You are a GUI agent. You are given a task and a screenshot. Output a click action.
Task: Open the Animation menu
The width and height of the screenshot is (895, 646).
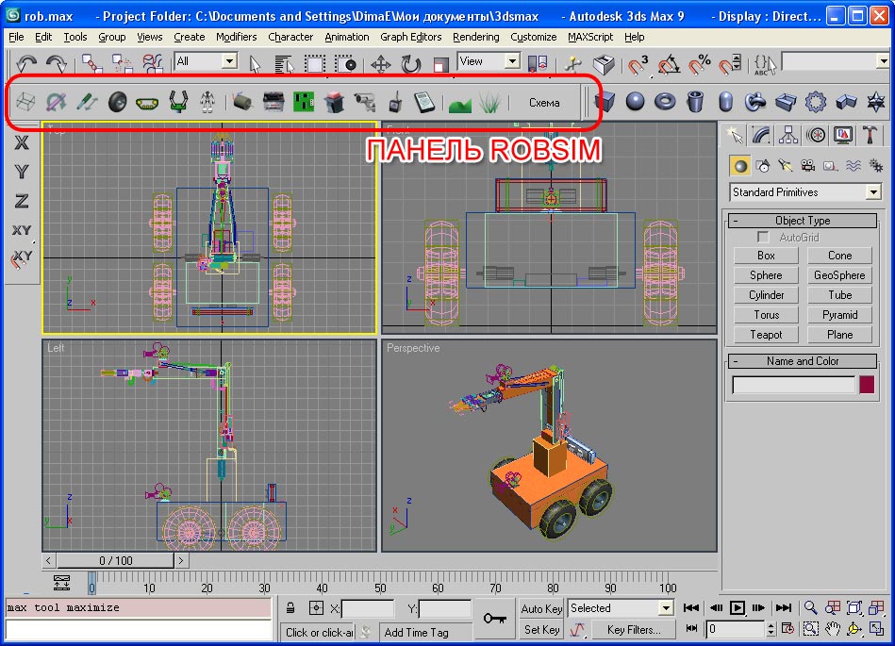[x=347, y=37]
